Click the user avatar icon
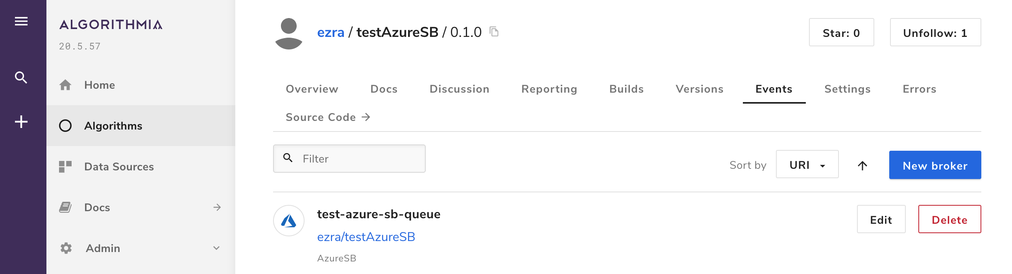Screen dimensions: 1012x274 click(289, 34)
